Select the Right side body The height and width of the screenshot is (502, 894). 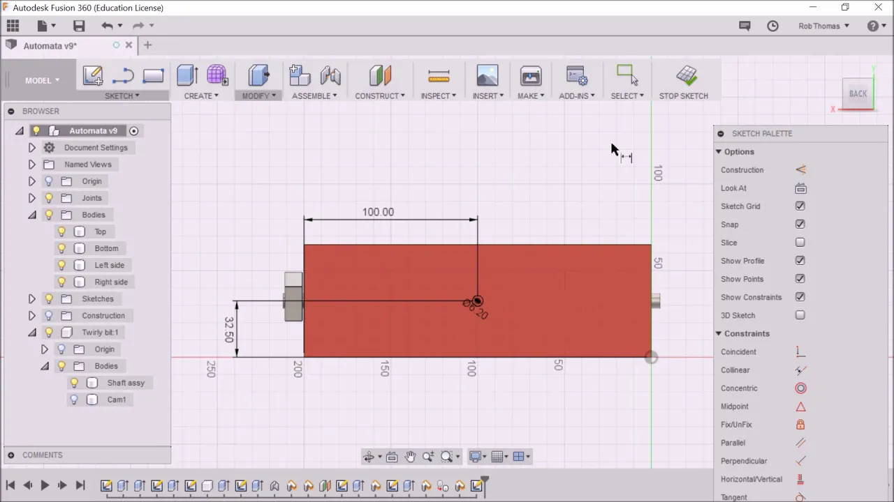click(x=111, y=282)
